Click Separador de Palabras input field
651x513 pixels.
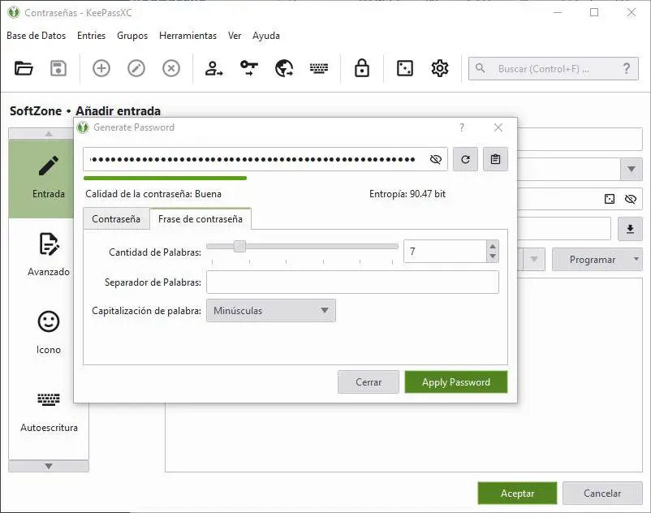[x=352, y=282]
